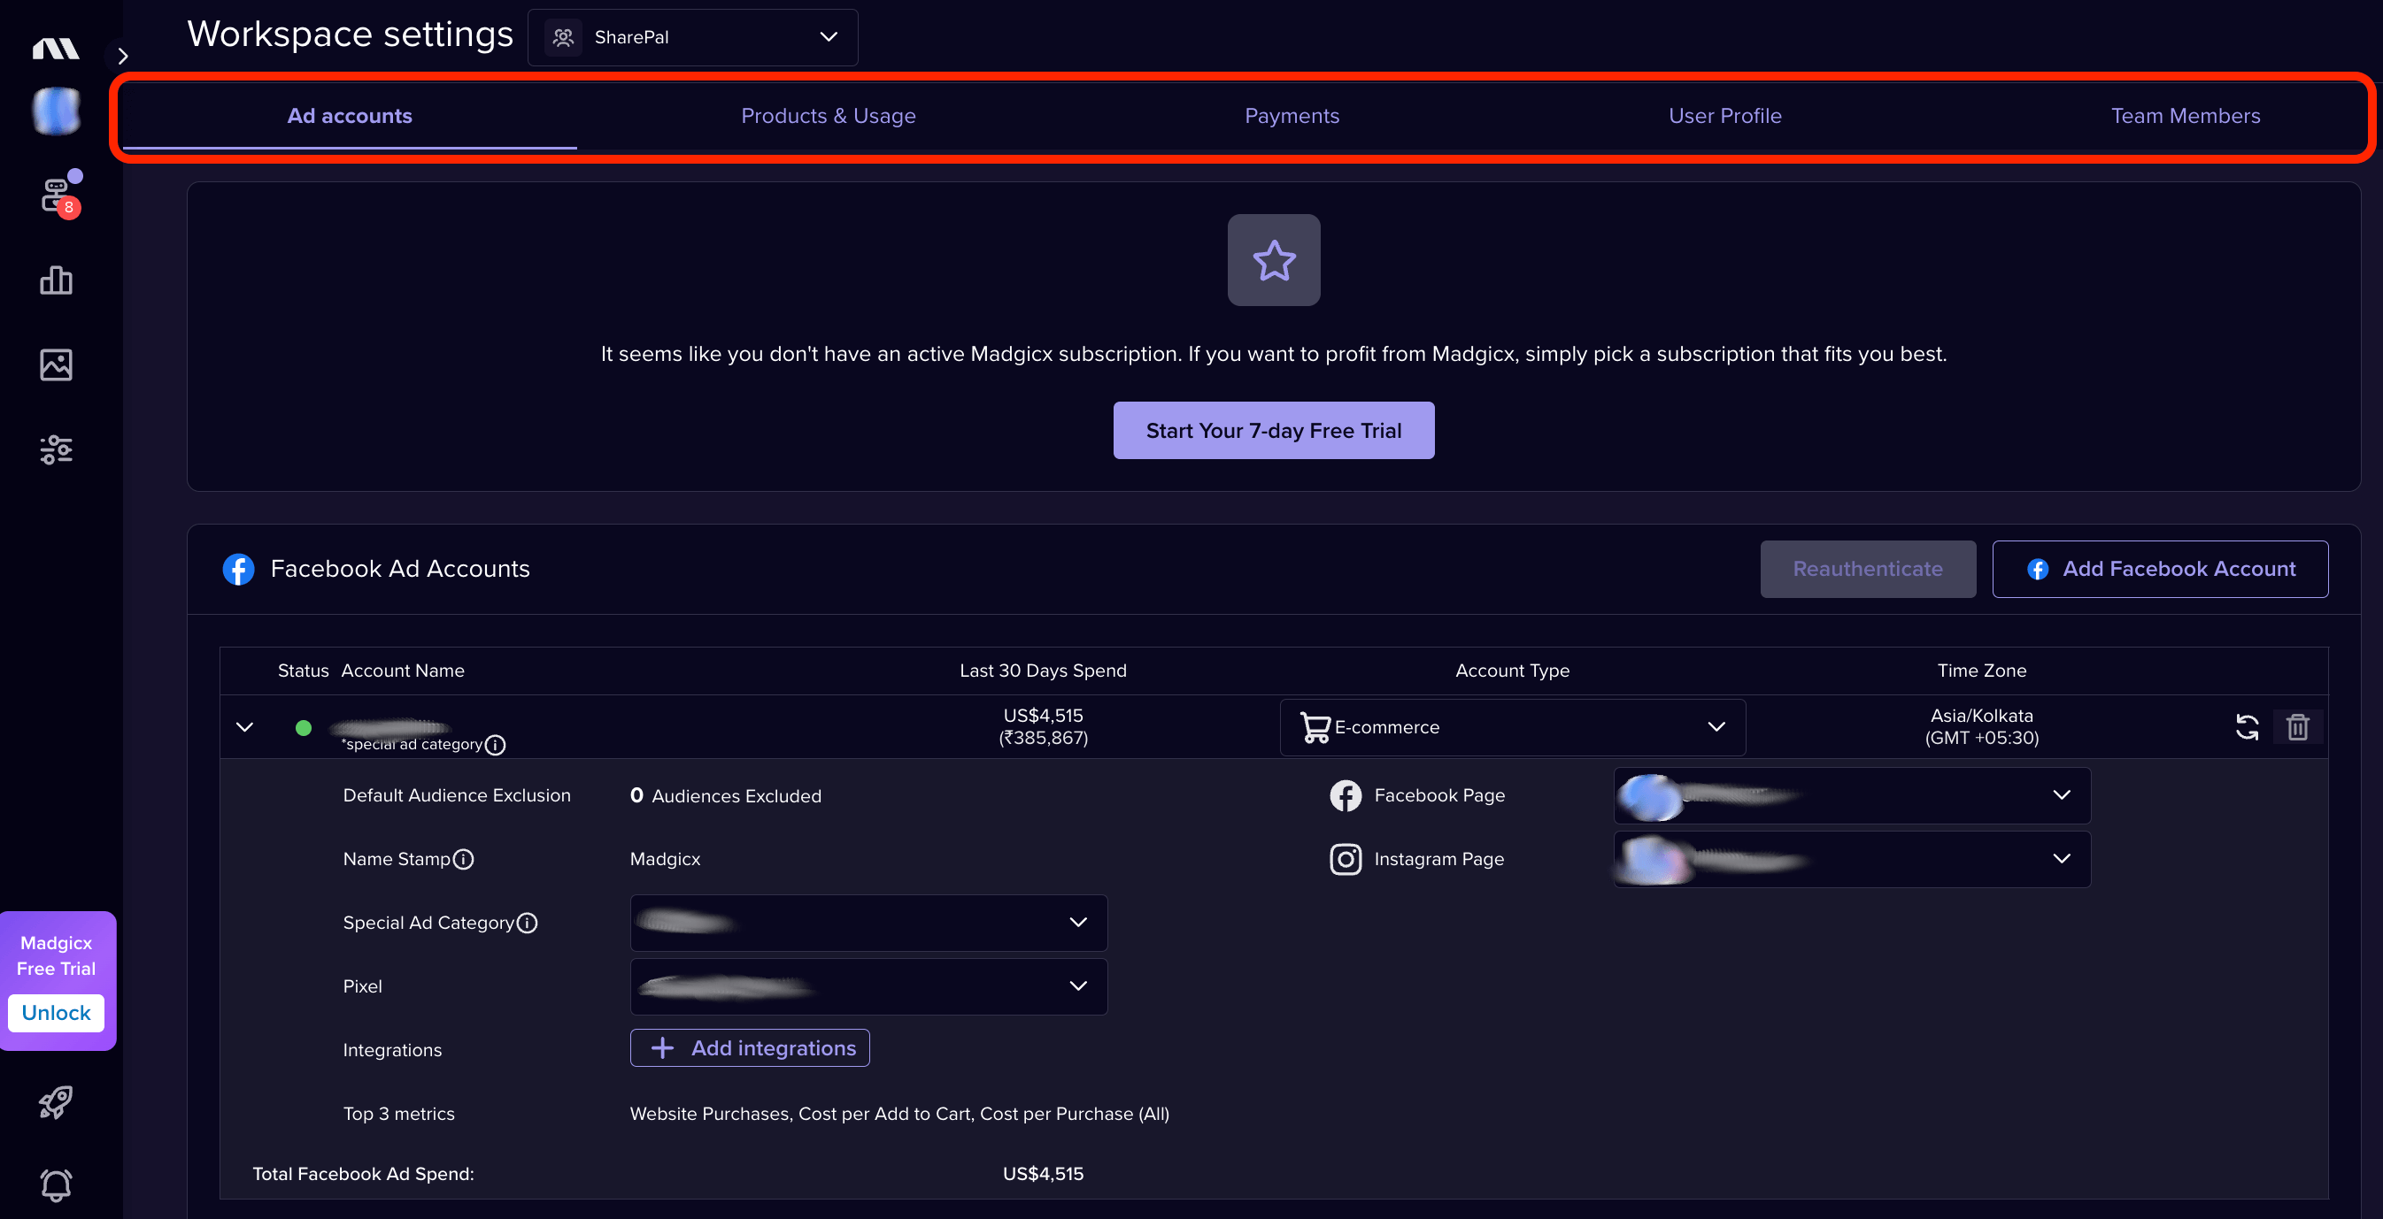This screenshot has width=2383, height=1219.
Task: Click the Top 3 metrics value text
Action: click(x=899, y=1115)
